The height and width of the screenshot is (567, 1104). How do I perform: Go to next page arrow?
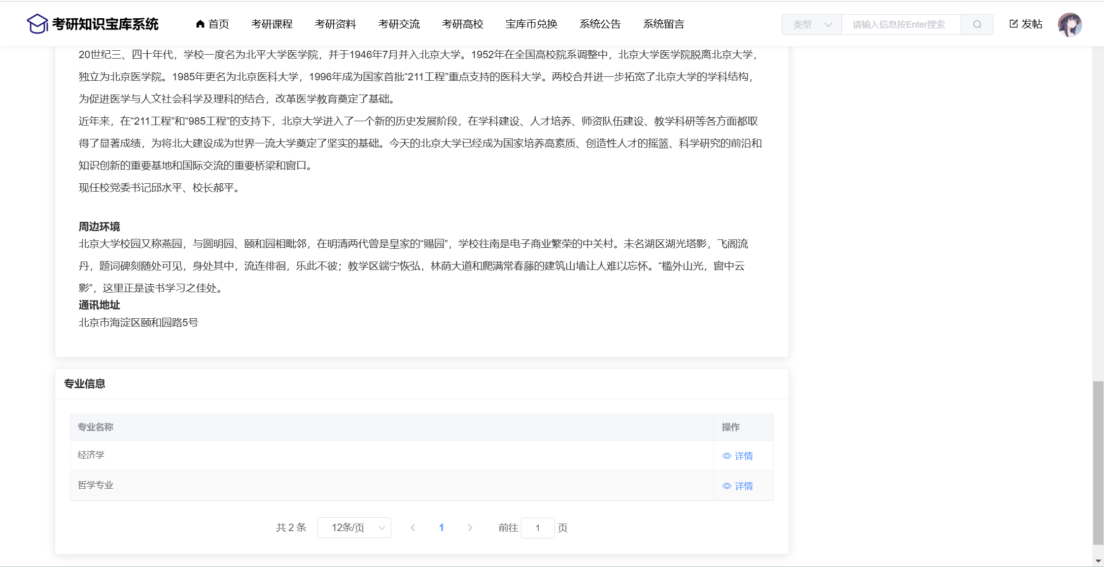pos(470,528)
